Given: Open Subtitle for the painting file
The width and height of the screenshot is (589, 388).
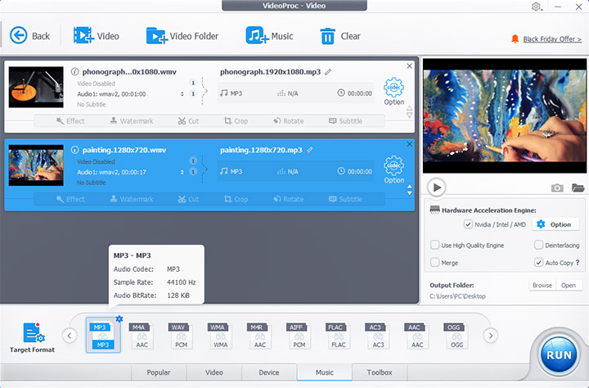Looking at the screenshot, I should 345,199.
